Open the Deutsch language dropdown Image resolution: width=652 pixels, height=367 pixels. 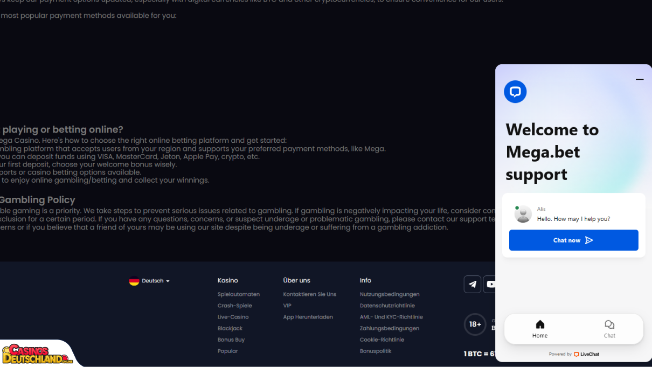tap(149, 281)
